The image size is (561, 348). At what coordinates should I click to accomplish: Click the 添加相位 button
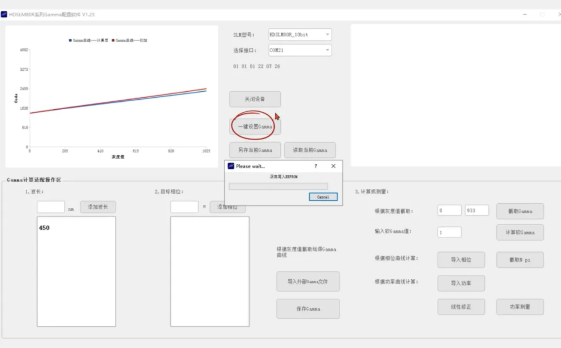227,207
